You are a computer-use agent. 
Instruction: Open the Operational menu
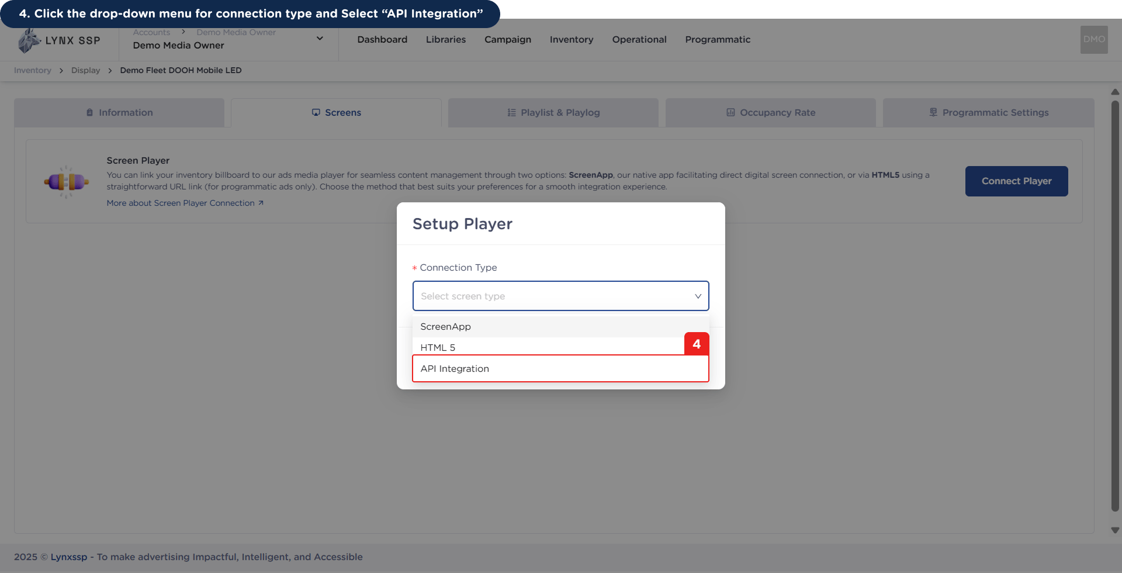[639, 40]
